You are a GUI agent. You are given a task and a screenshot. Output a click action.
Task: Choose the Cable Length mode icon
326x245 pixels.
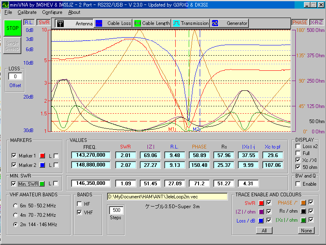pos(138,23)
